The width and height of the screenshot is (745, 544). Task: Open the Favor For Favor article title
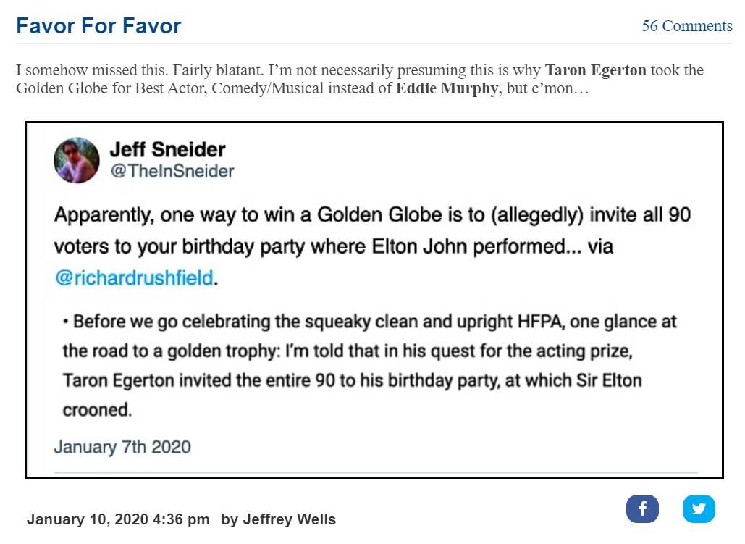point(98,25)
